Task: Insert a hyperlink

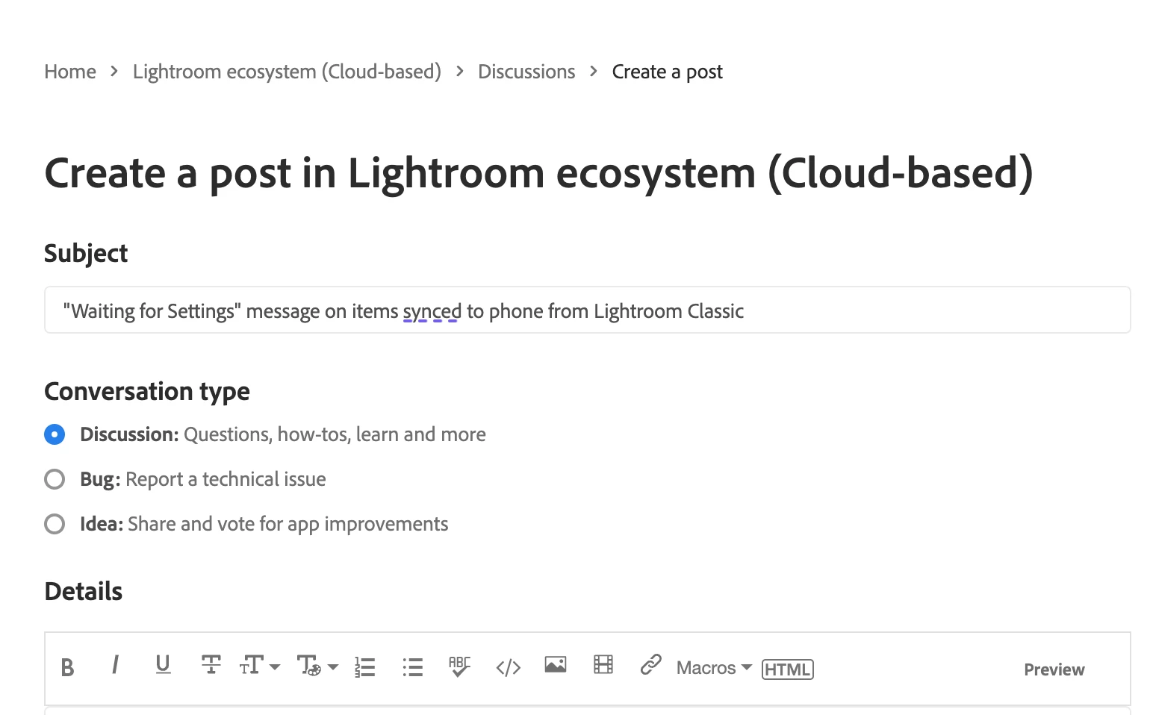Action: click(x=651, y=664)
